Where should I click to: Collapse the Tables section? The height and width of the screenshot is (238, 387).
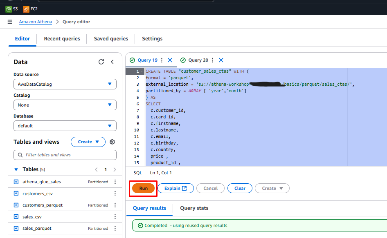click(16, 169)
